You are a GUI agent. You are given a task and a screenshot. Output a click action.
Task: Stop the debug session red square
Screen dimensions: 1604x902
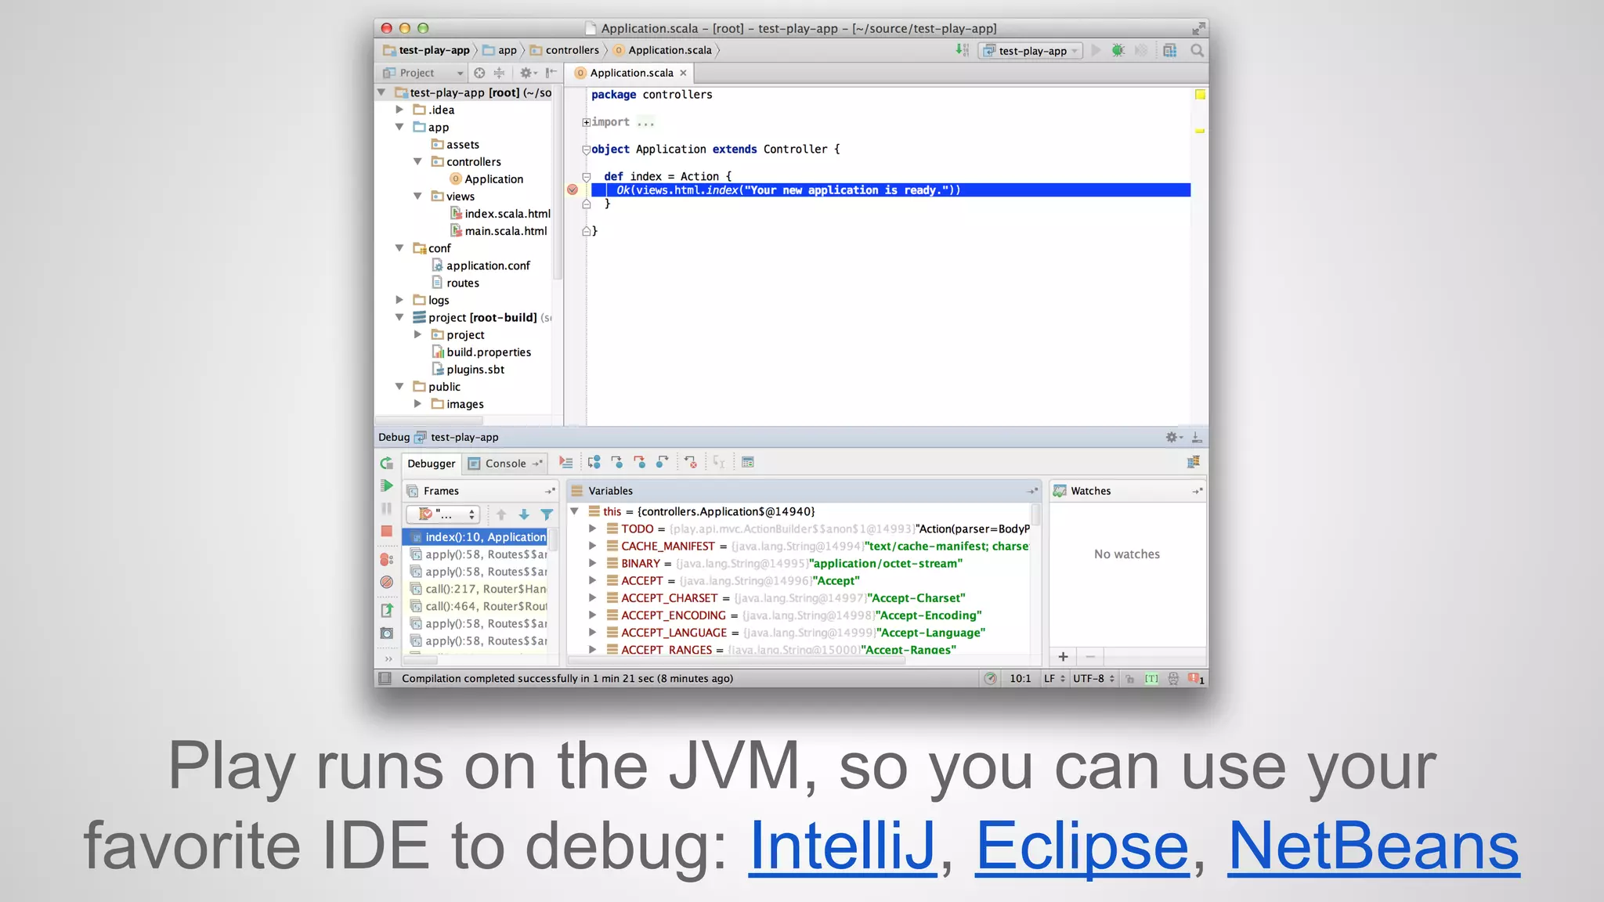pyautogui.click(x=387, y=532)
